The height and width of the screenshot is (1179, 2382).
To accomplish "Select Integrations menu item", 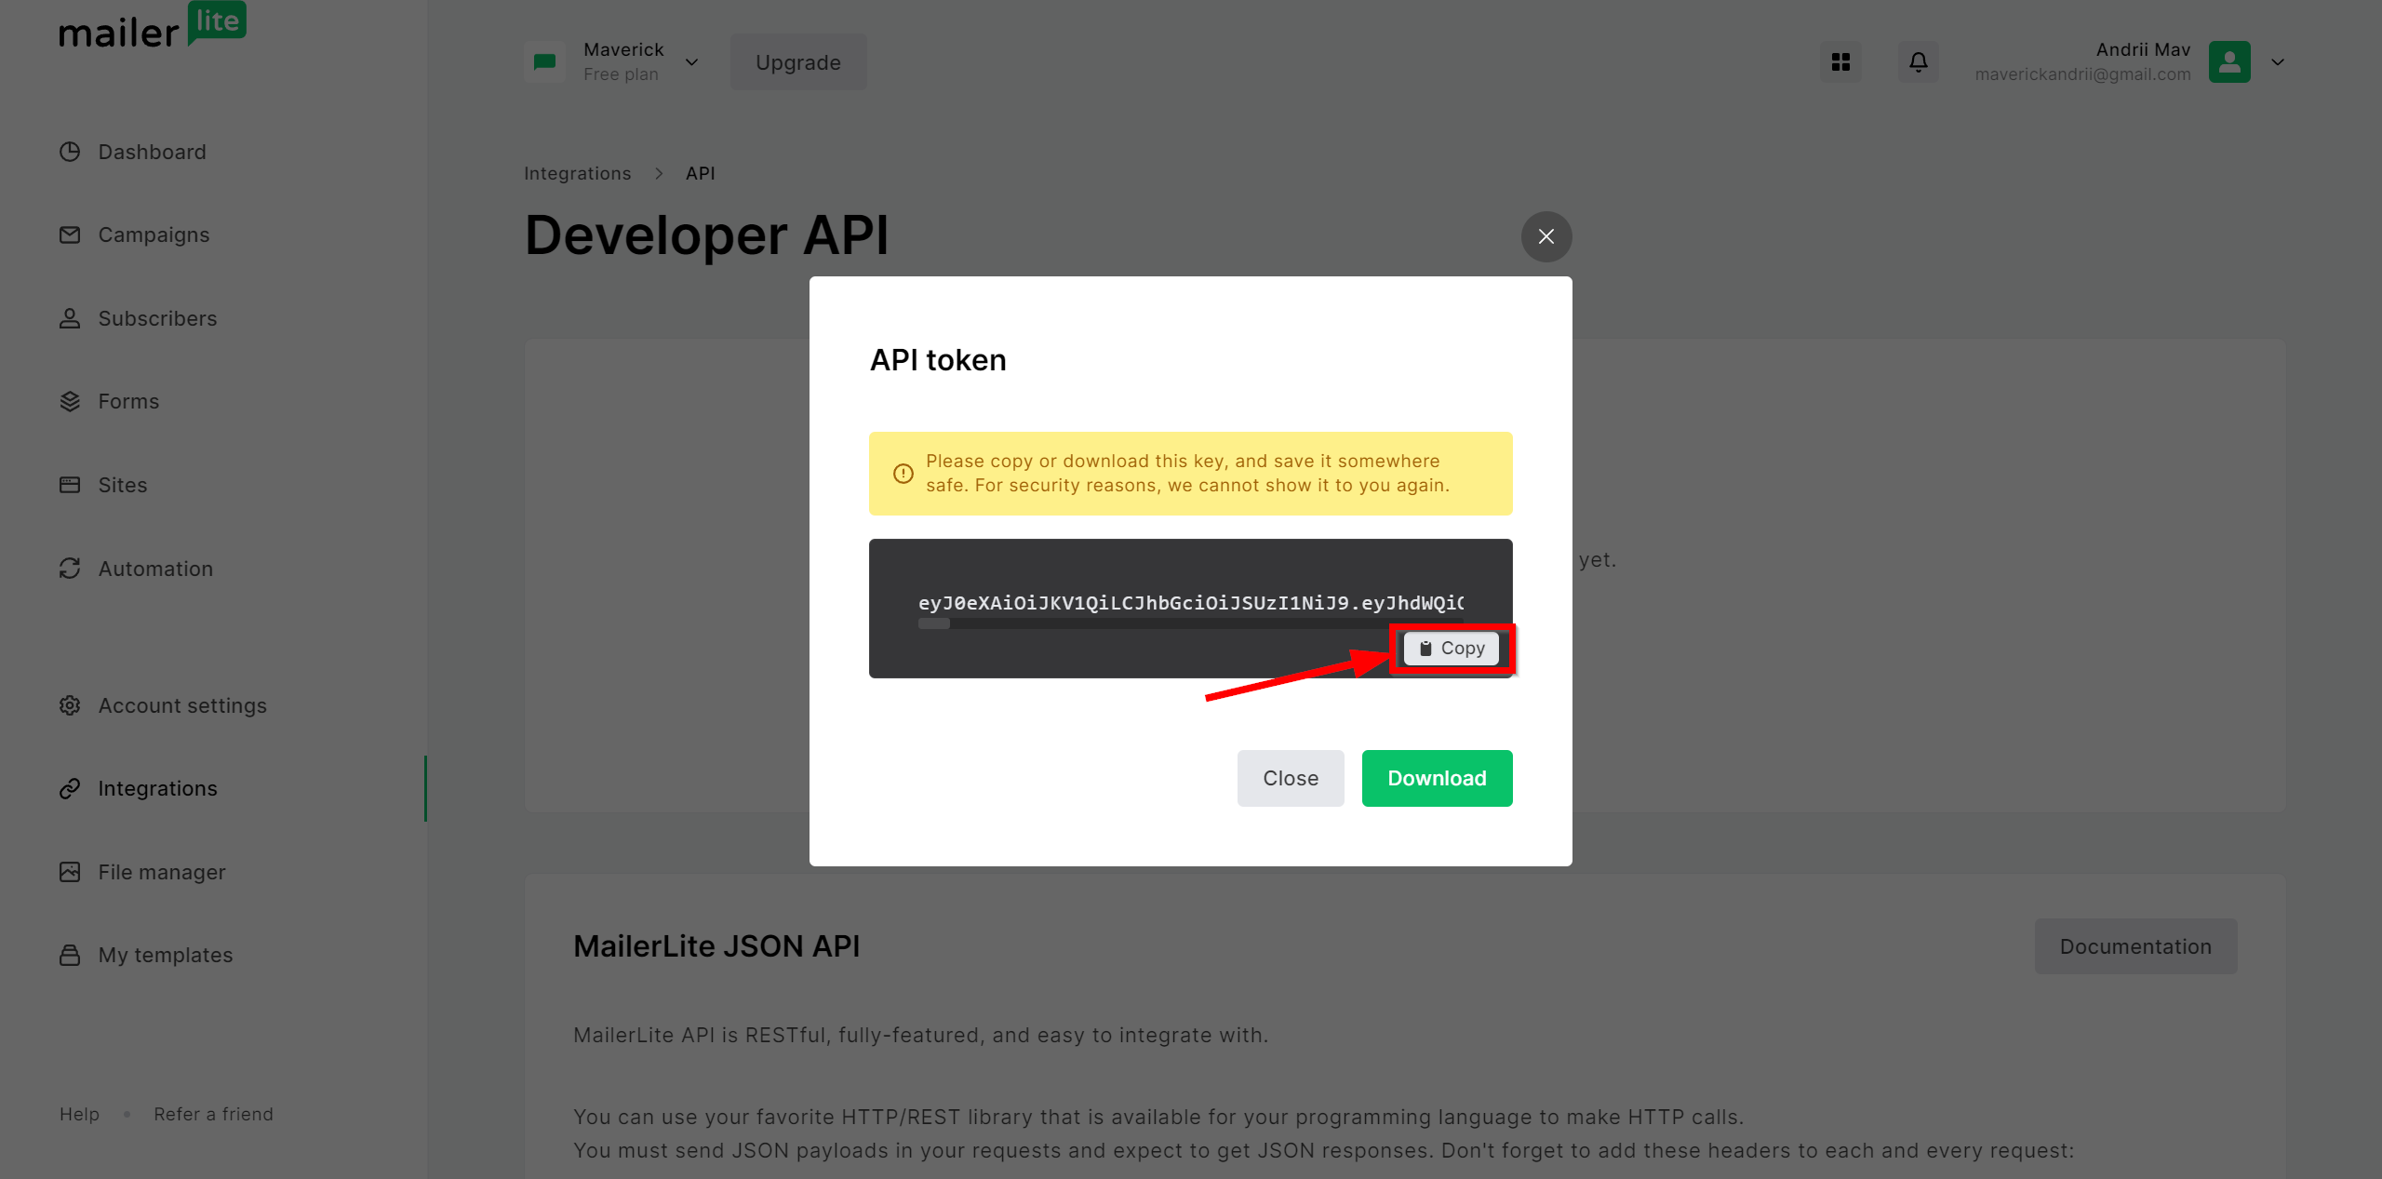I will [x=158, y=787].
